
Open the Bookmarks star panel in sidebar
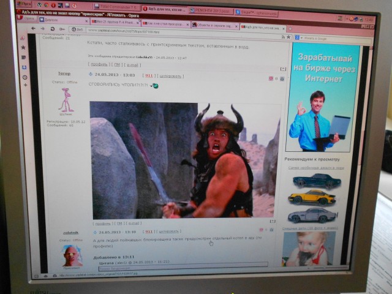[23, 47]
